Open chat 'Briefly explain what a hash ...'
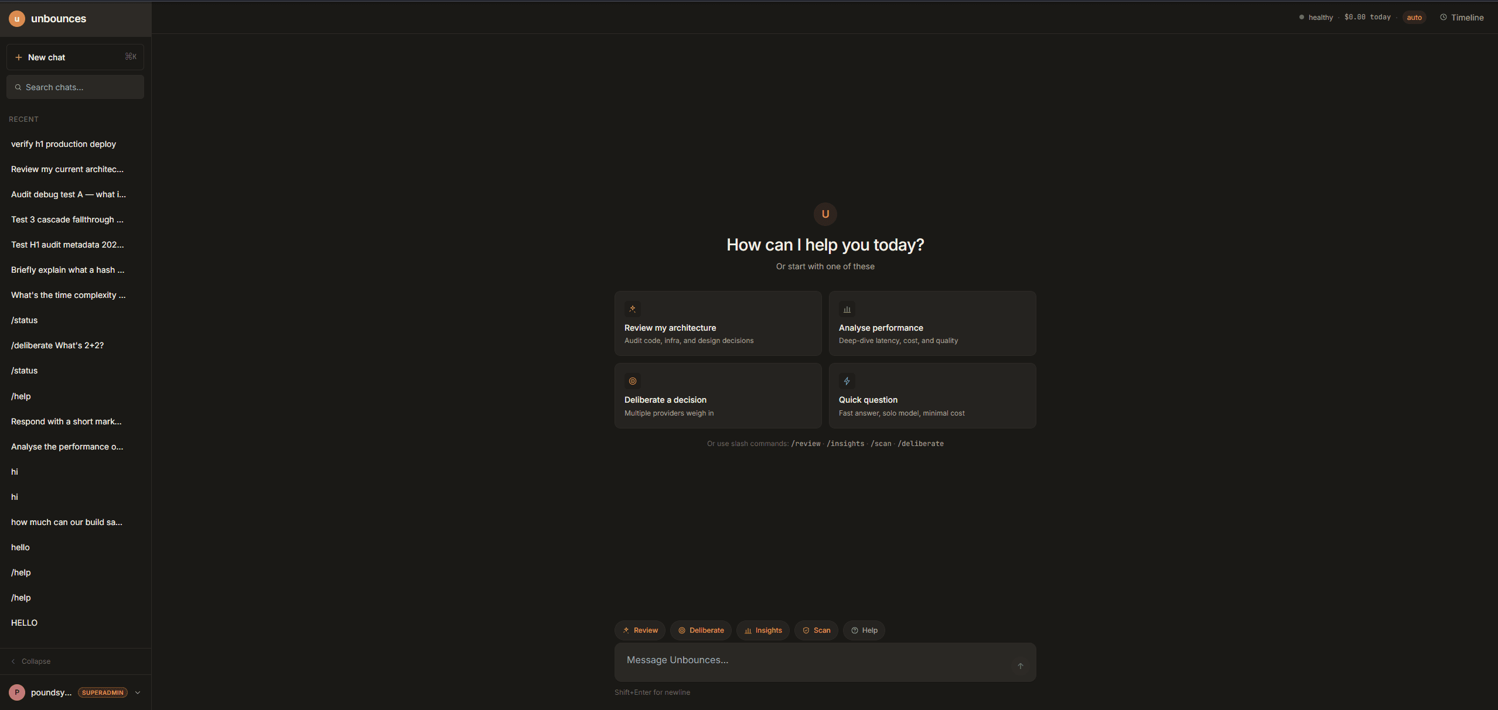 [x=75, y=270]
